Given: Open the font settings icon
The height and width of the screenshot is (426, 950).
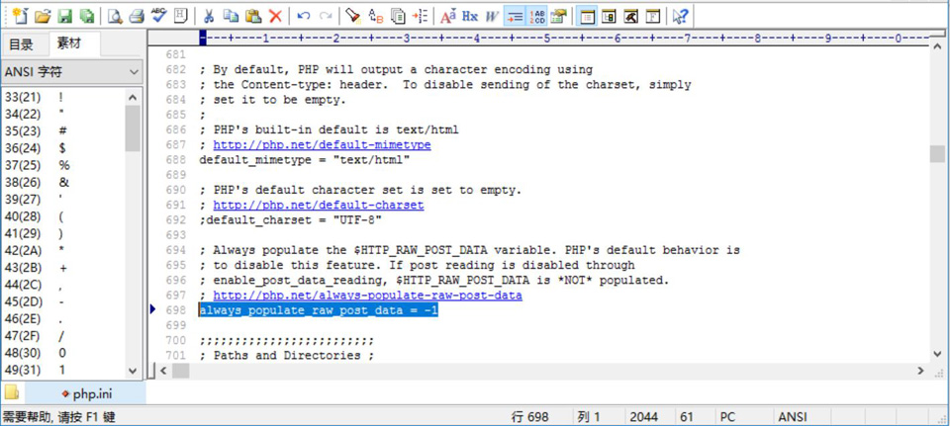Looking at the screenshot, I should tap(448, 16).
